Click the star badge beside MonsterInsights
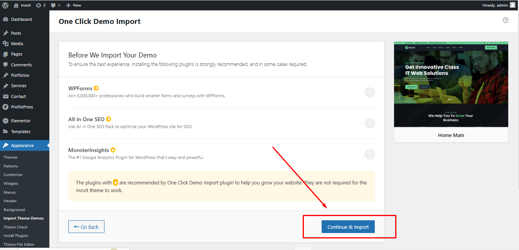Viewport: 519px width, 250px height. click(x=113, y=150)
